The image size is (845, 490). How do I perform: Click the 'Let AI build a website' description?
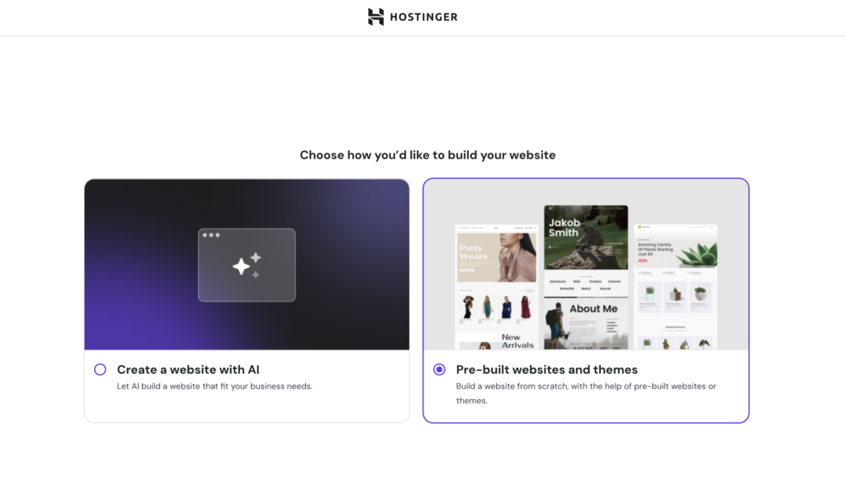(x=215, y=386)
